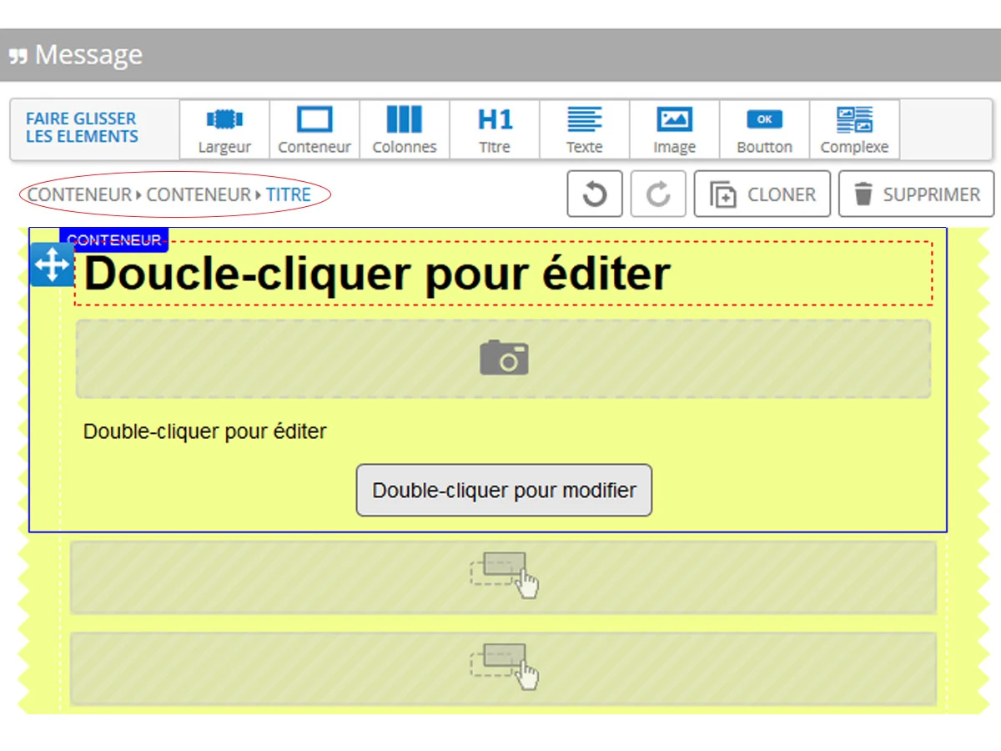The width and height of the screenshot is (1001, 751).
Task: Pick the Boutton element icon
Action: [764, 129]
